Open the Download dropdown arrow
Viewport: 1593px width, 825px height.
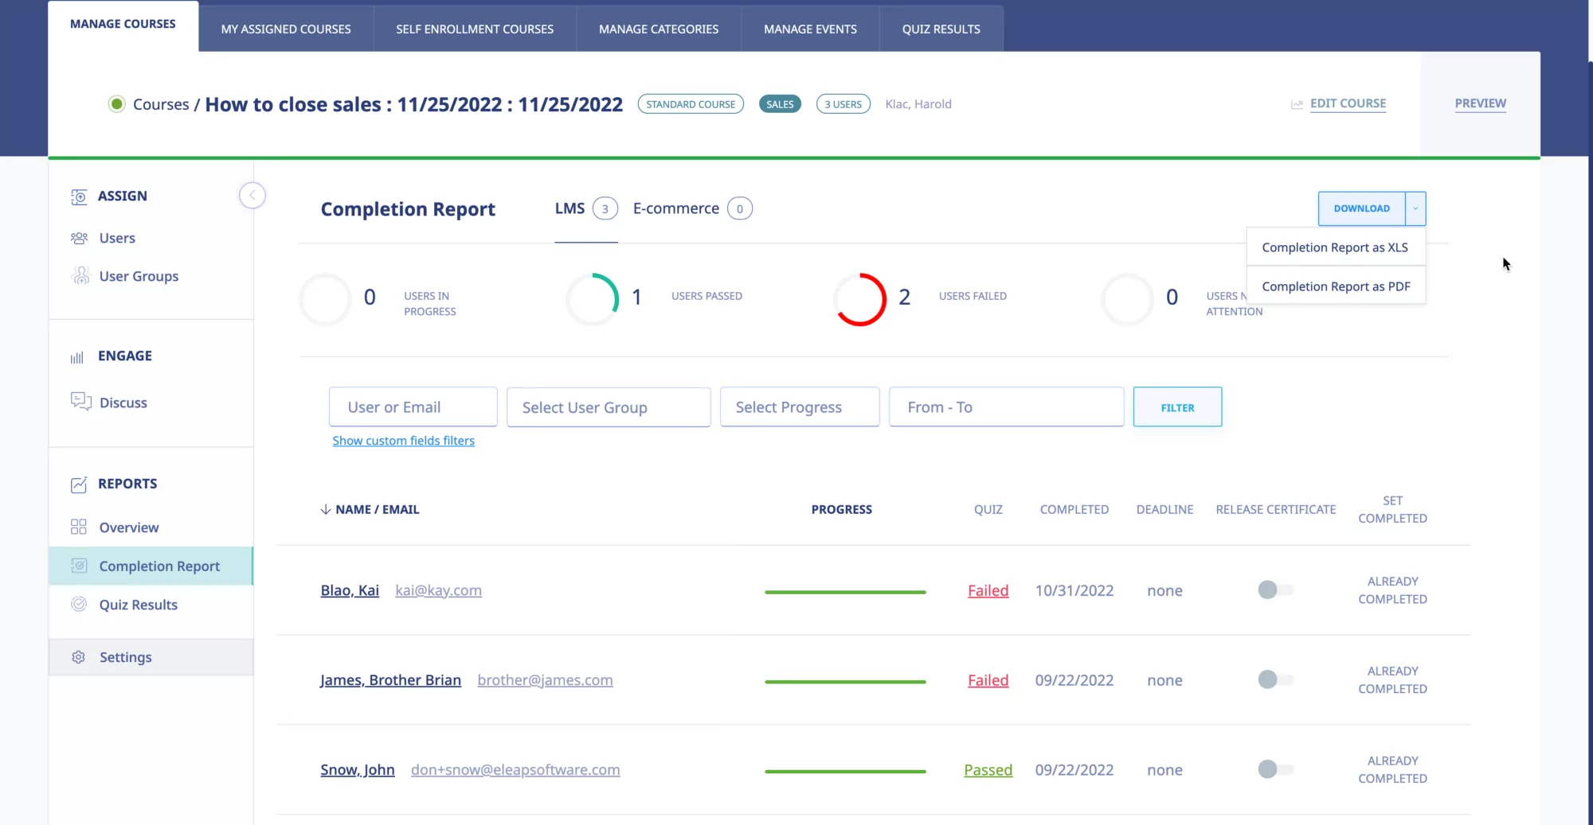coord(1415,208)
